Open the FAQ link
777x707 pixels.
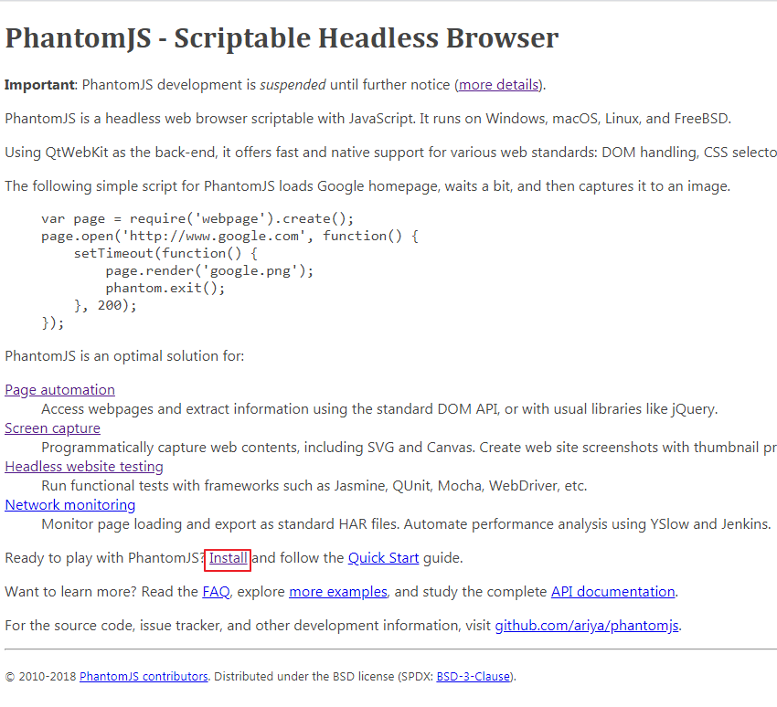(x=216, y=592)
